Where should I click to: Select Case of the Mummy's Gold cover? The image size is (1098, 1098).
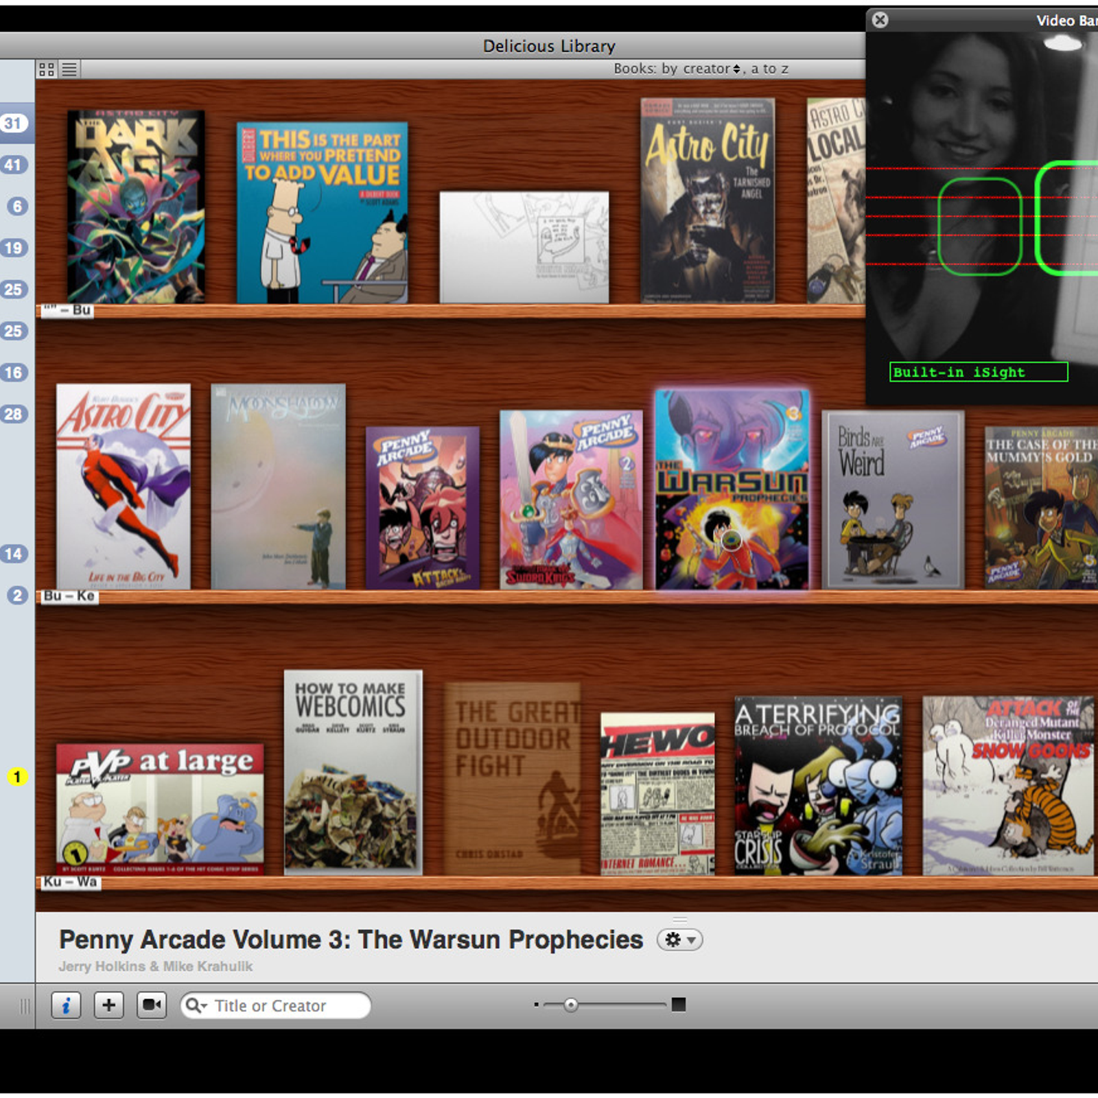pos(1041,508)
